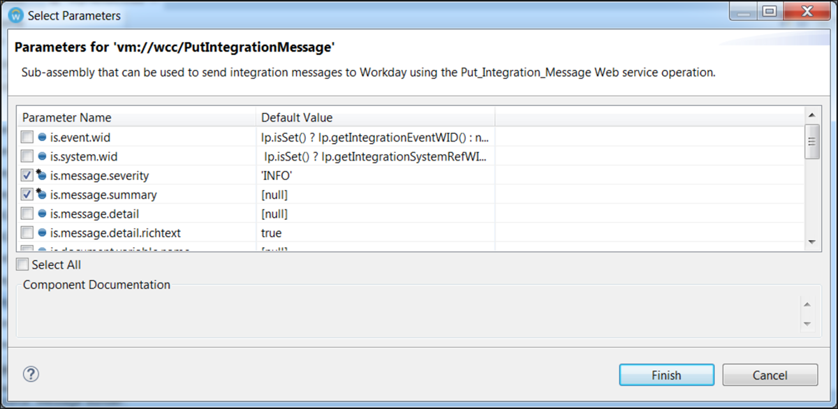Check the is.message.detail.richtext parameter box
Image resolution: width=838 pixels, height=409 pixels.
27,232
